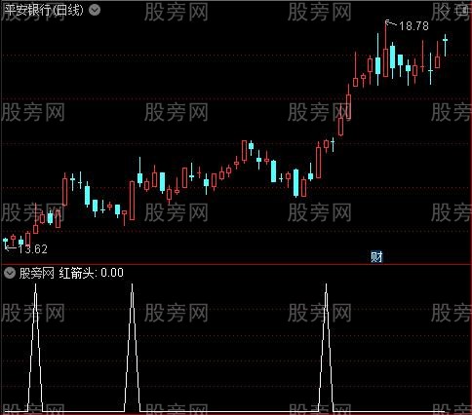The width and height of the screenshot is (472, 415).
Task: Click the first white spike in indicator
Action: point(35,348)
